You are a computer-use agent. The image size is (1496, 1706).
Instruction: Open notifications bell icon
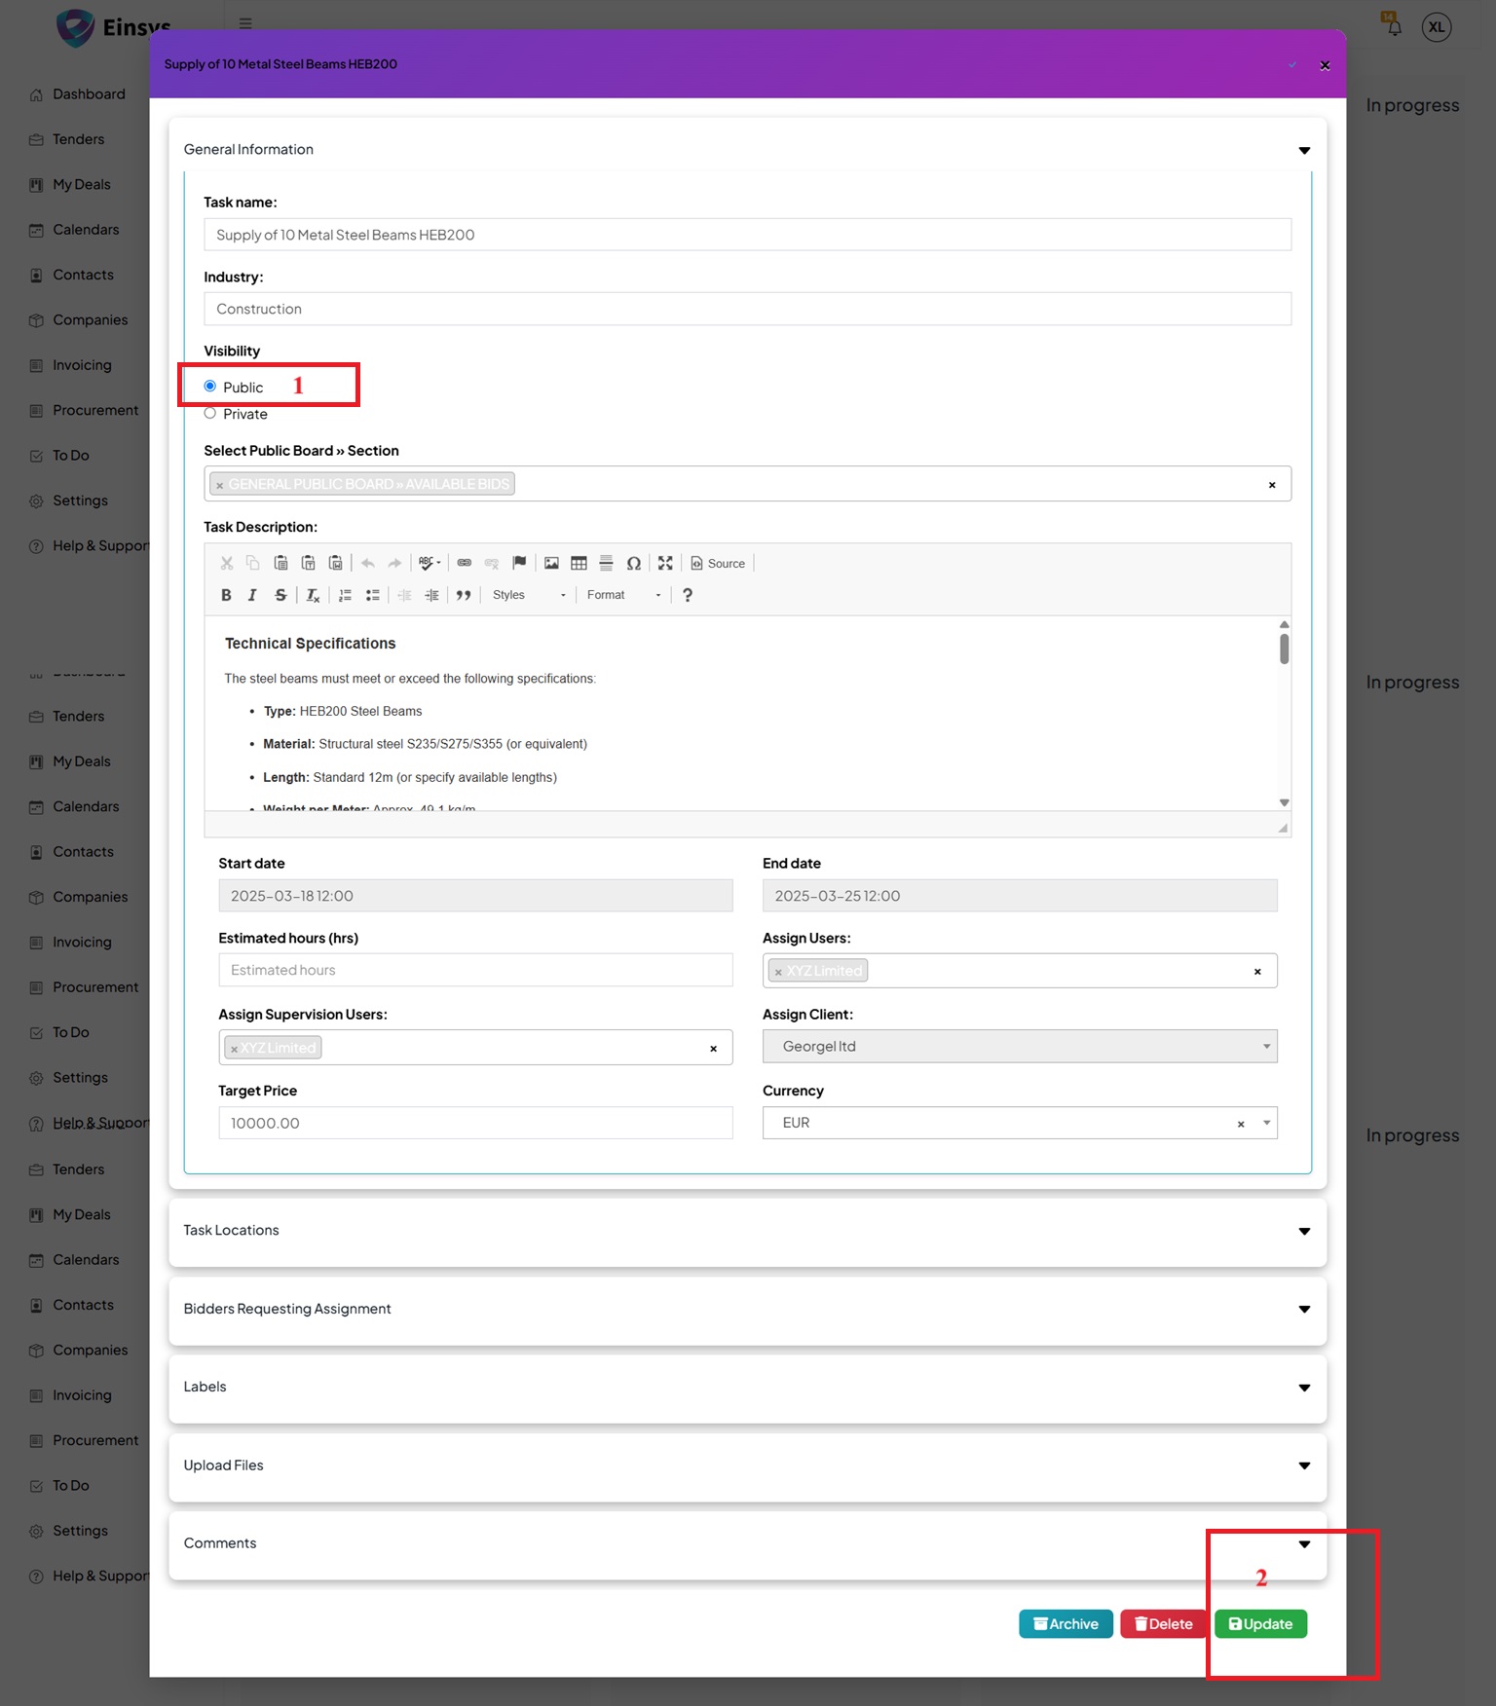tap(1394, 26)
